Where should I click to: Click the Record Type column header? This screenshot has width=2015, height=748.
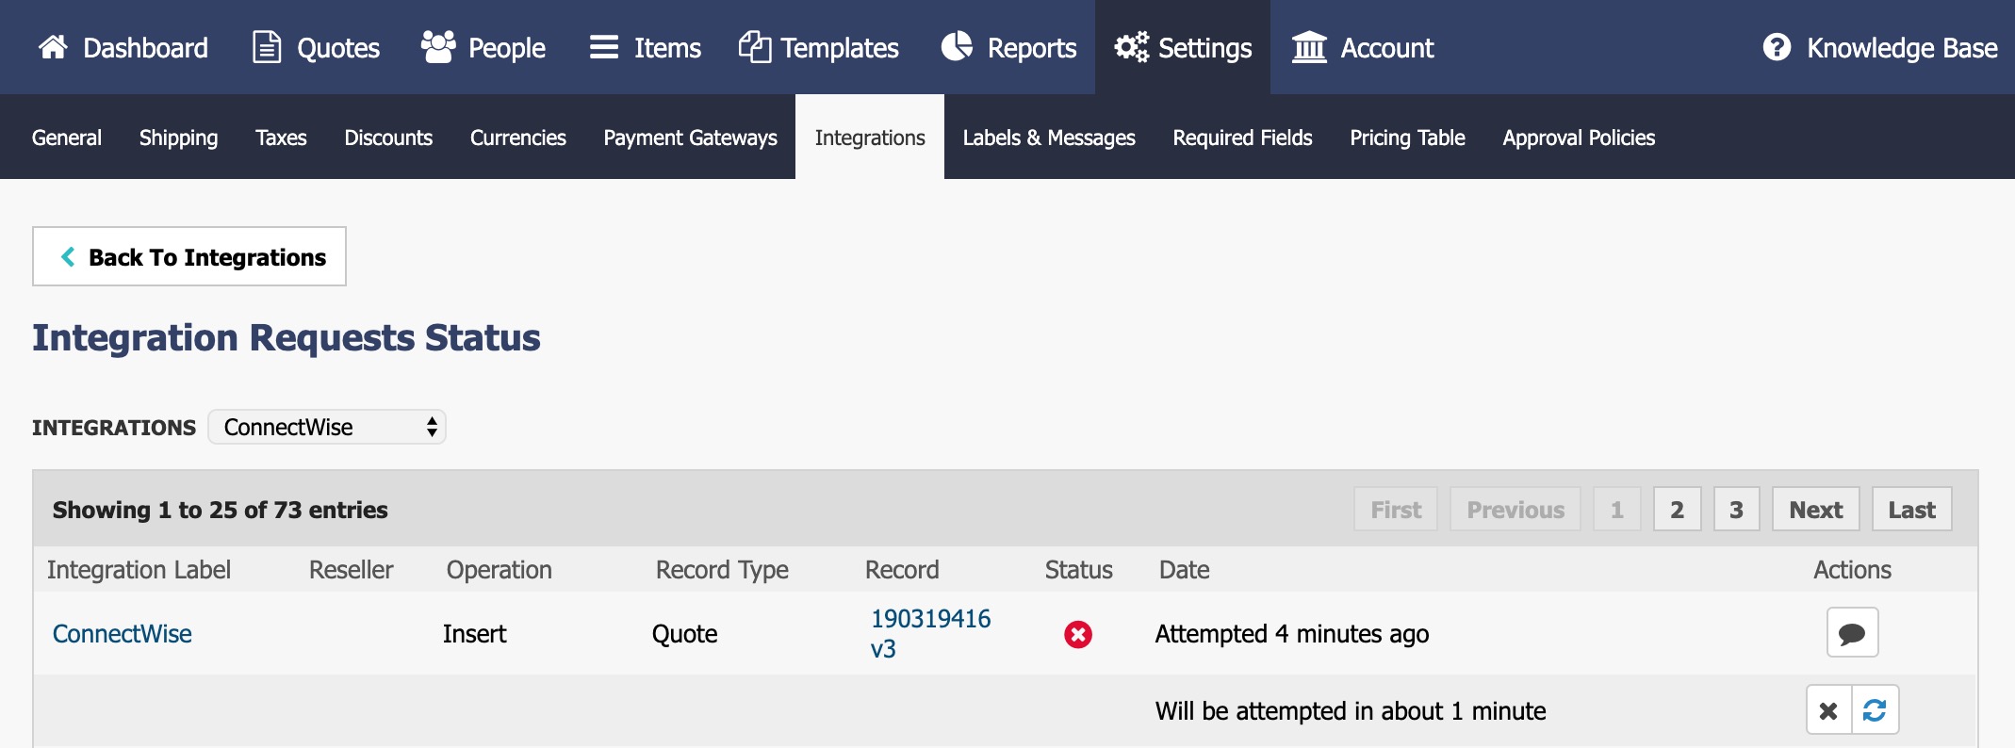point(722,570)
